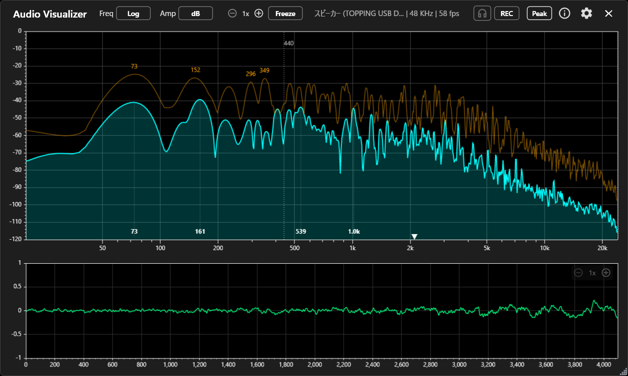The width and height of the screenshot is (628, 376).
Task: Click the spectrum zoom-in plus icon
Action: (259, 14)
